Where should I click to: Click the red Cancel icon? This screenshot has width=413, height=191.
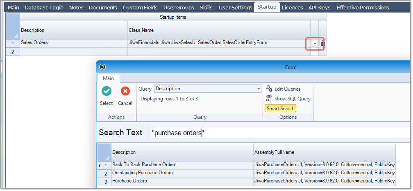click(125, 91)
